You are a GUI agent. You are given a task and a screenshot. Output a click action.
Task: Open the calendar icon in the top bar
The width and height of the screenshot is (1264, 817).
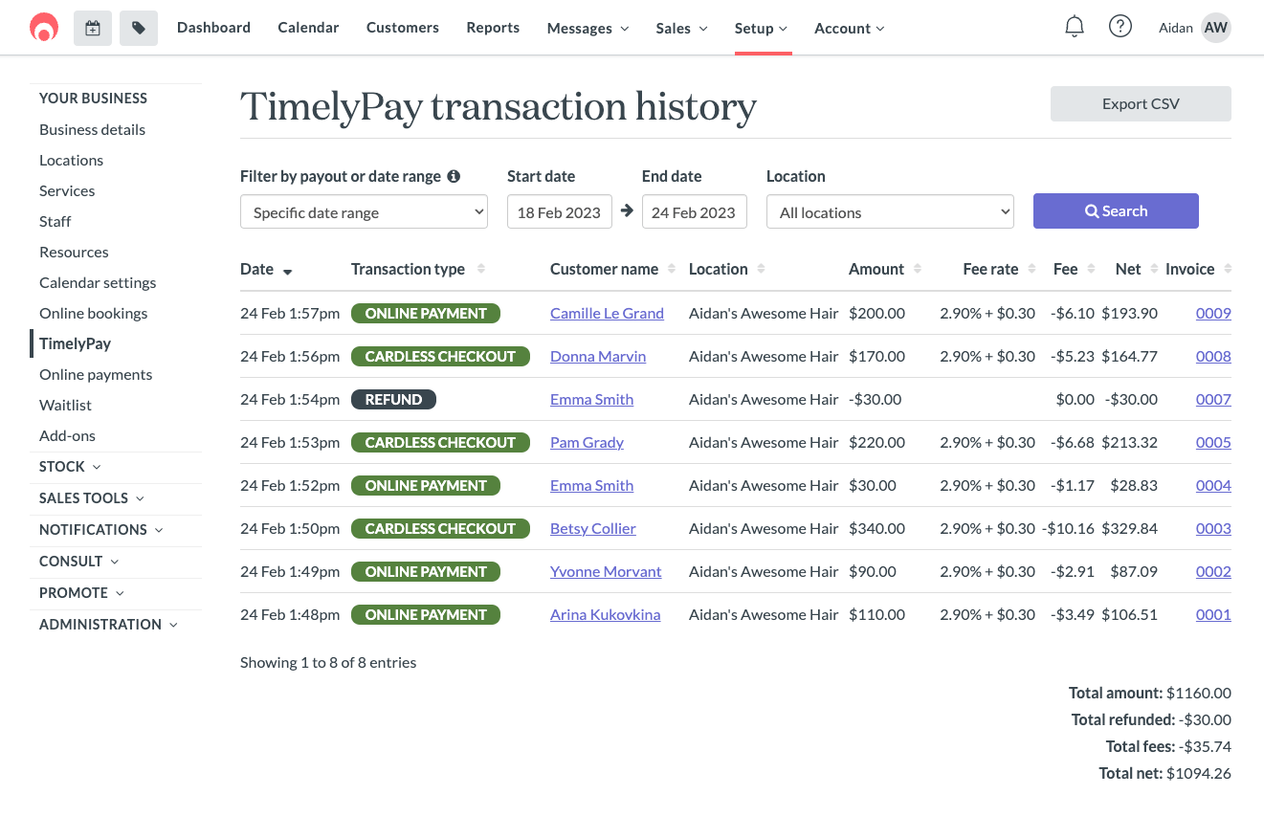(x=92, y=28)
